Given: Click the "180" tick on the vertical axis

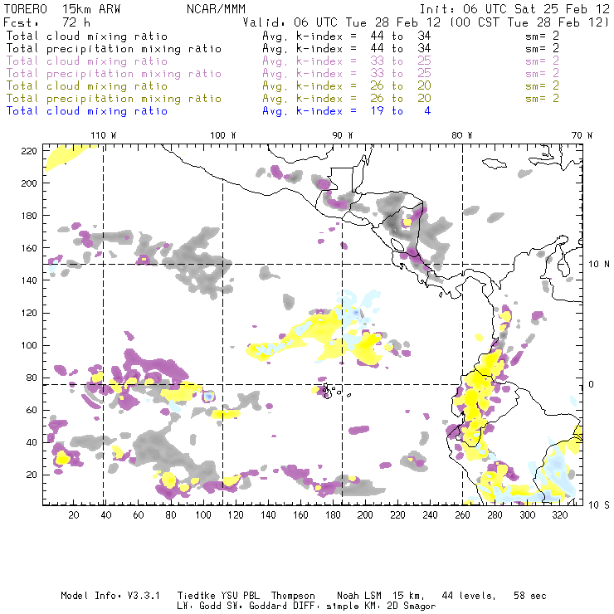Looking at the screenshot, I should tap(29, 216).
